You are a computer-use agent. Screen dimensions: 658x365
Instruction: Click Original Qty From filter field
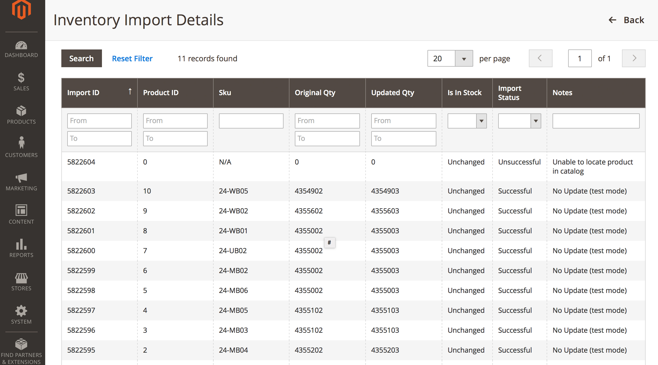(327, 121)
